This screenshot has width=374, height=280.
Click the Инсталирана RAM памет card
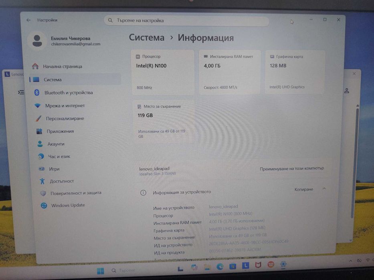pyautogui.click(x=230, y=72)
